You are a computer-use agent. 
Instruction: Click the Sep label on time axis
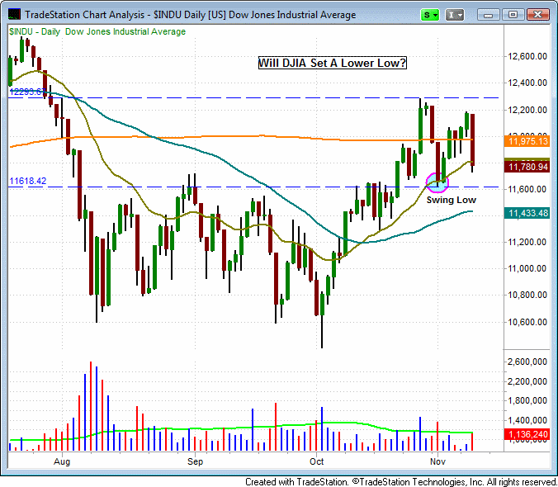click(195, 461)
